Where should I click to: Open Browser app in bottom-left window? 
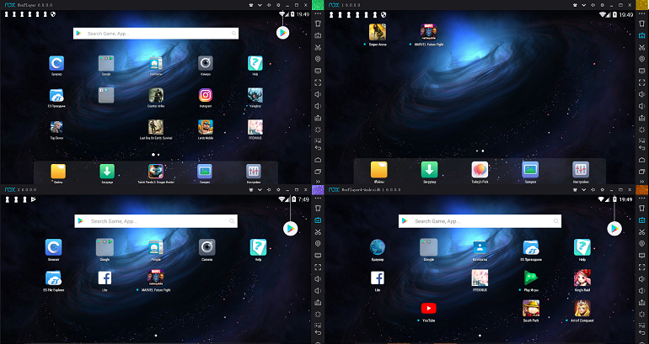(53, 248)
